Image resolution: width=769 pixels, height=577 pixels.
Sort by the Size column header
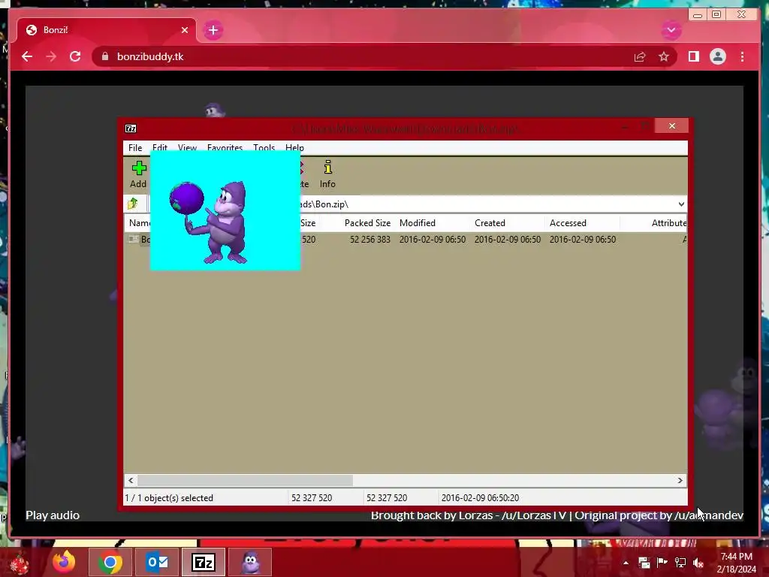[x=308, y=223]
